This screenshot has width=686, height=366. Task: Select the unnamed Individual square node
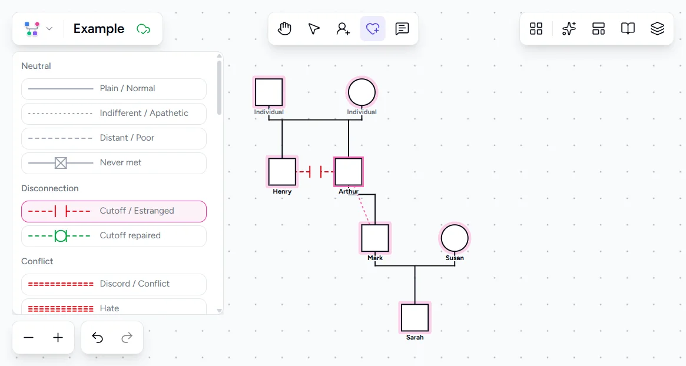click(x=269, y=92)
